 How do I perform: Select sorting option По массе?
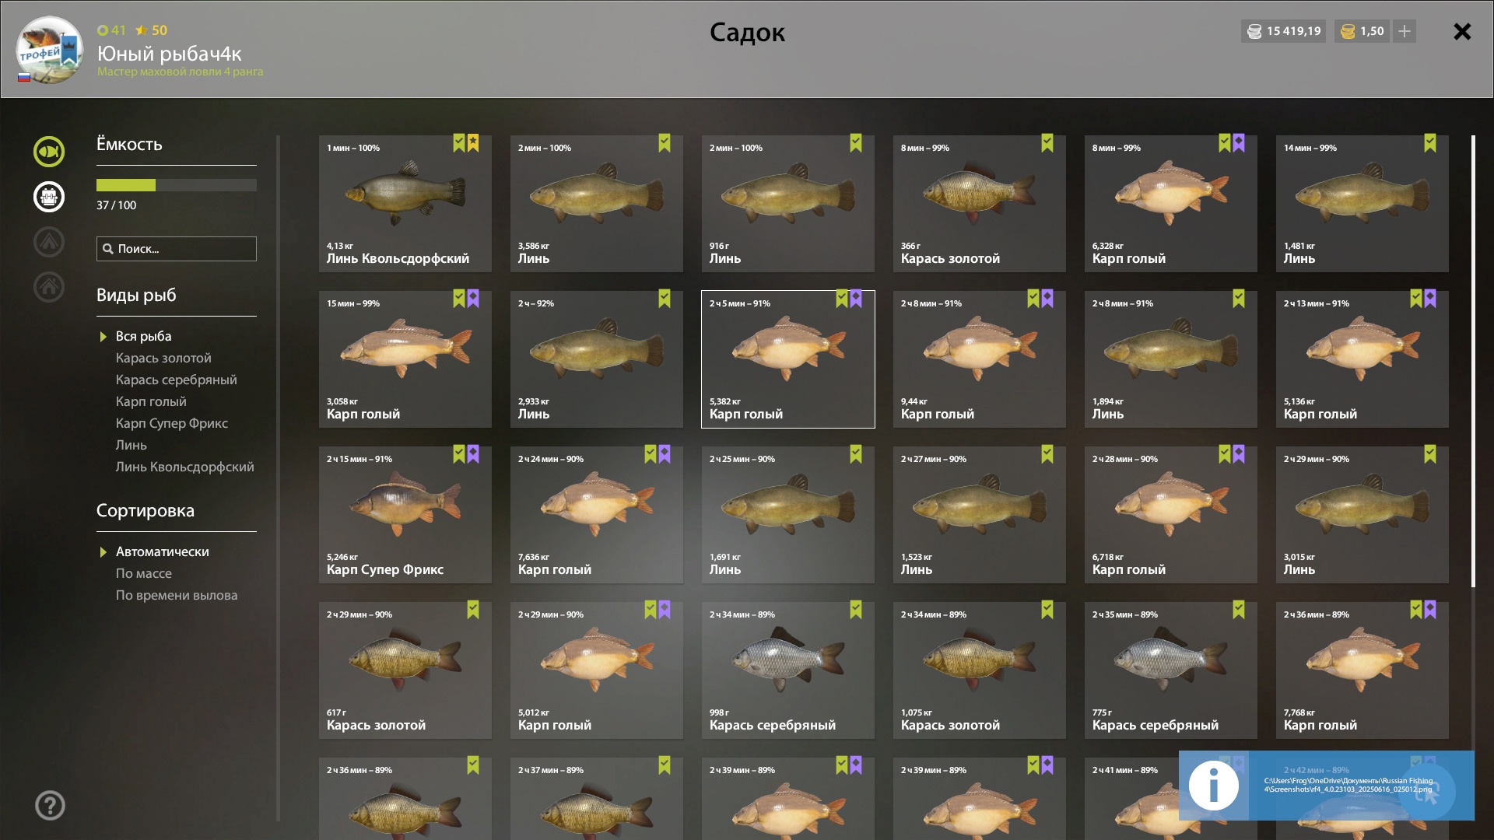(144, 573)
